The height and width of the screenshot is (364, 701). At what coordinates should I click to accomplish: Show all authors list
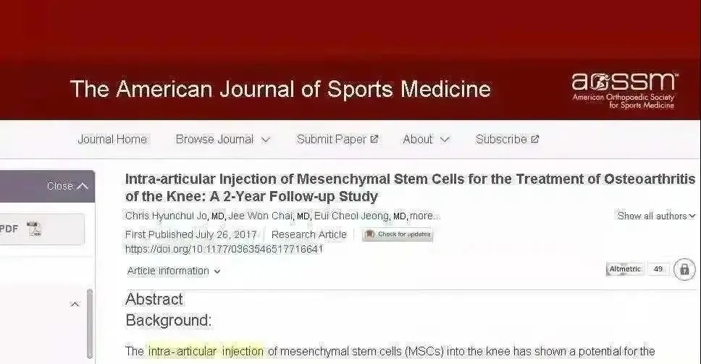tap(656, 216)
